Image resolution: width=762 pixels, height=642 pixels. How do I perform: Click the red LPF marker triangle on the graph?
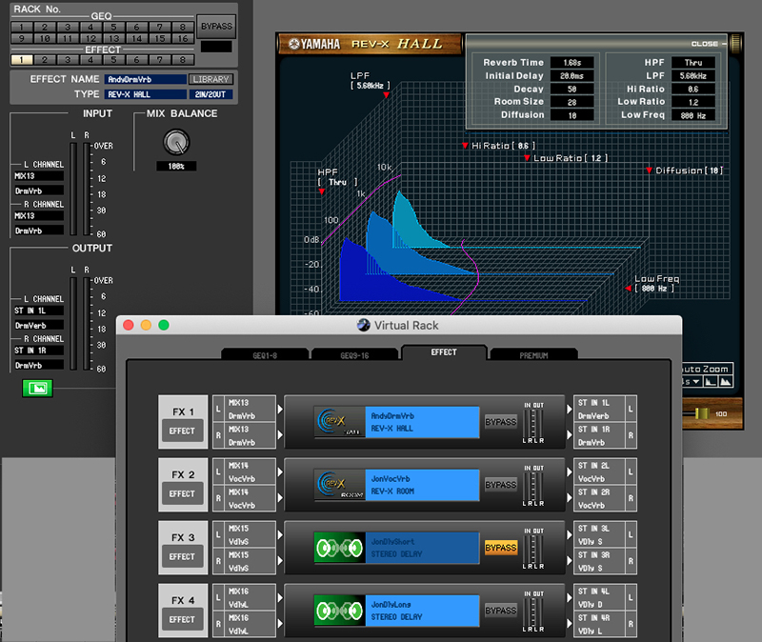(x=387, y=95)
